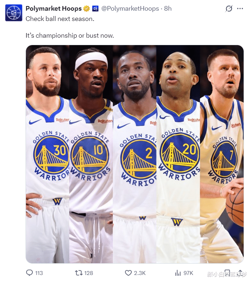Image resolution: width=250 pixels, height=281 pixels.
Task: Open the @PolymarketHoops handle link
Action: pyautogui.click(x=130, y=9)
